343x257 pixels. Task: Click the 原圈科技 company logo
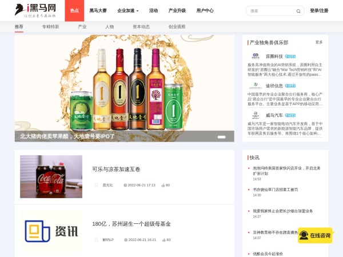256,56
